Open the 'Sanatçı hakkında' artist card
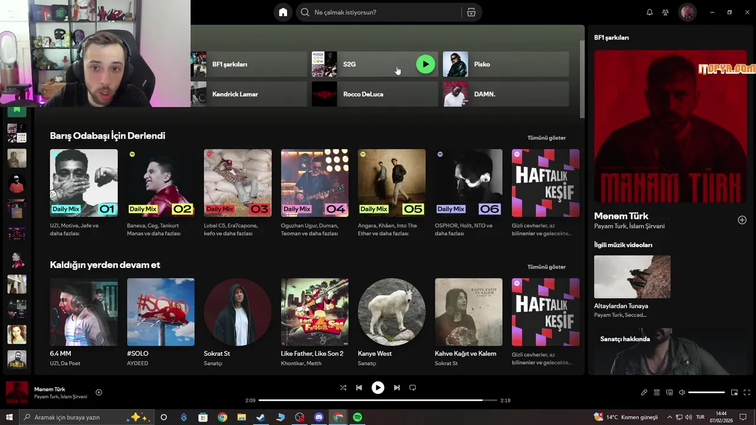Image resolution: width=756 pixels, height=425 pixels. (x=670, y=351)
